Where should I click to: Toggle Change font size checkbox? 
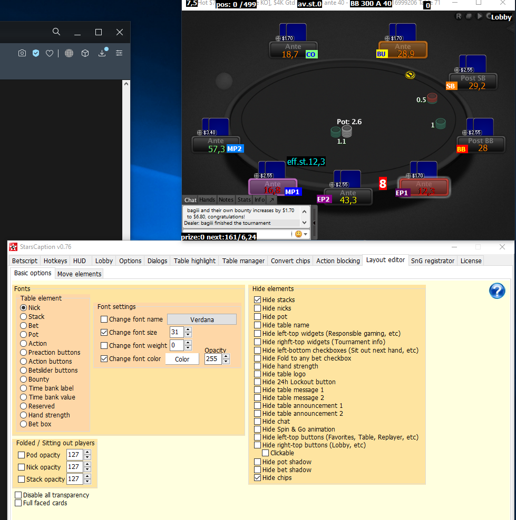click(x=104, y=332)
